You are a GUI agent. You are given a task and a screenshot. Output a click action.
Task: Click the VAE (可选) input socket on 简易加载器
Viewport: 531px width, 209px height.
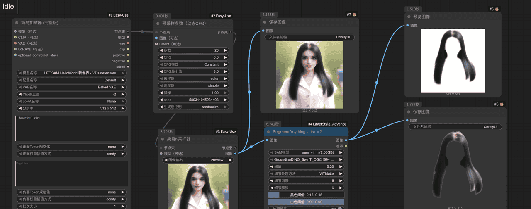(x=15, y=43)
